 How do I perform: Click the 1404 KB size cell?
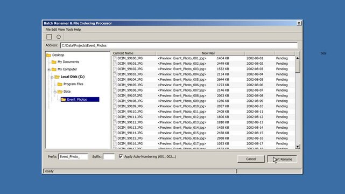pos(223,58)
